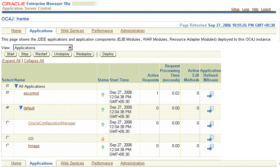Screen dimensions: 280x167
Task: Select the default application radio button
Action: [x=8, y=108]
